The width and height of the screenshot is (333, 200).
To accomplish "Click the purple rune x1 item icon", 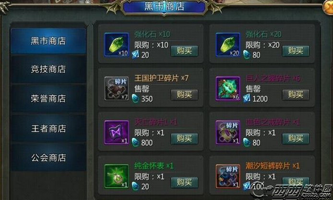I will (x=117, y=132).
